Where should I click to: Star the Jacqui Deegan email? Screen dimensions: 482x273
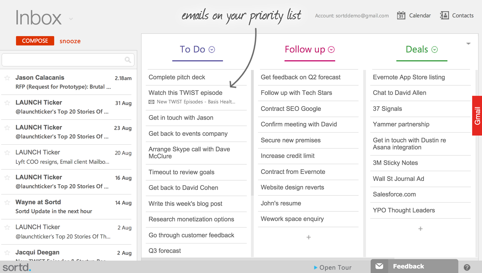[7, 253]
